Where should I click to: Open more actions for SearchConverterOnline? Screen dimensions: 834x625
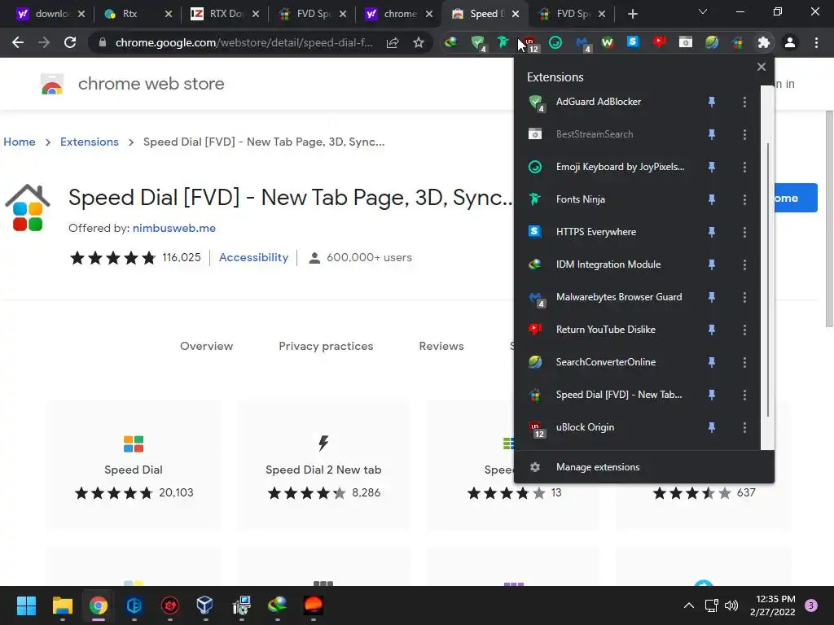point(744,362)
